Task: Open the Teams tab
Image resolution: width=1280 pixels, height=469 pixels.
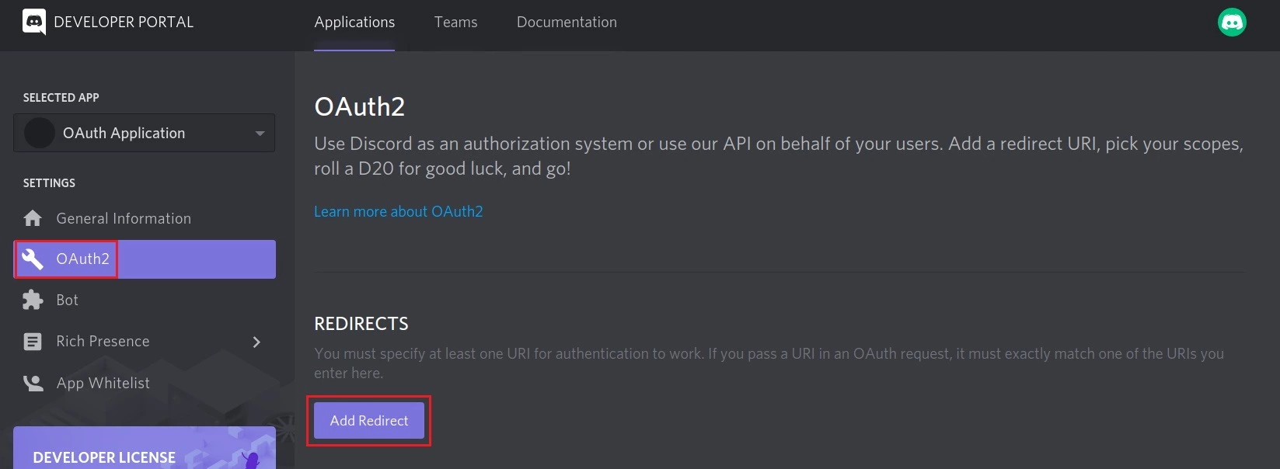Action: tap(456, 23)
